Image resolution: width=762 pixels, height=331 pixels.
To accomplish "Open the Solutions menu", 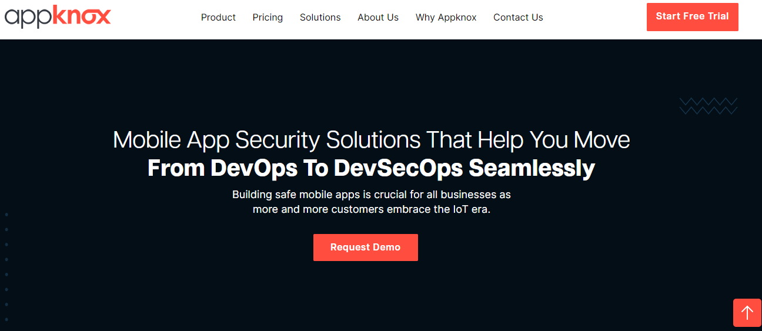I will [320, 18].
